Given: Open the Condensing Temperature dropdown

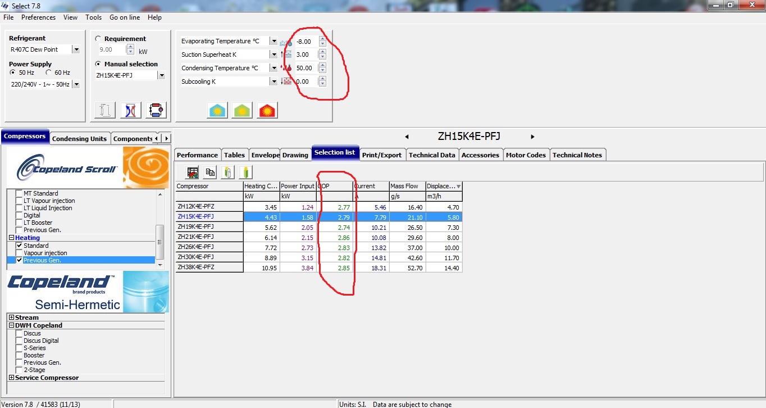Looking at the screenshot, I should tap(273, 68).
